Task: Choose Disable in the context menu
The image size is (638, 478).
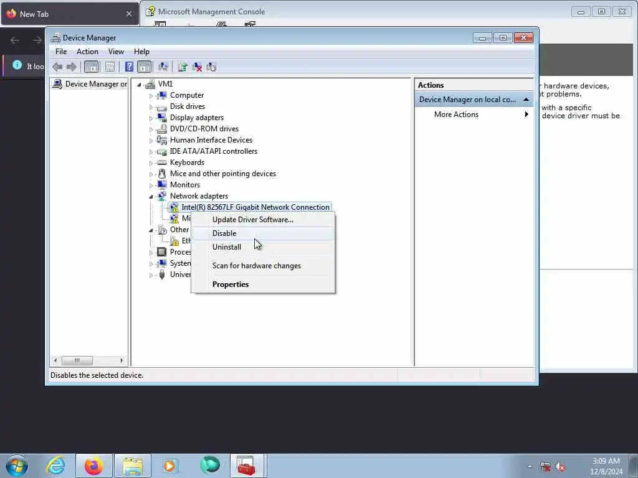Action: coord(263,233)
